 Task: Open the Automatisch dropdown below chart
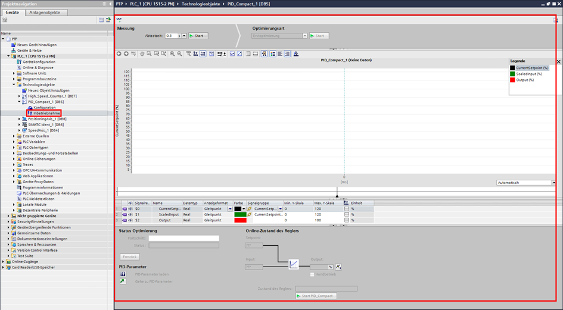click(x=553, y=183)
